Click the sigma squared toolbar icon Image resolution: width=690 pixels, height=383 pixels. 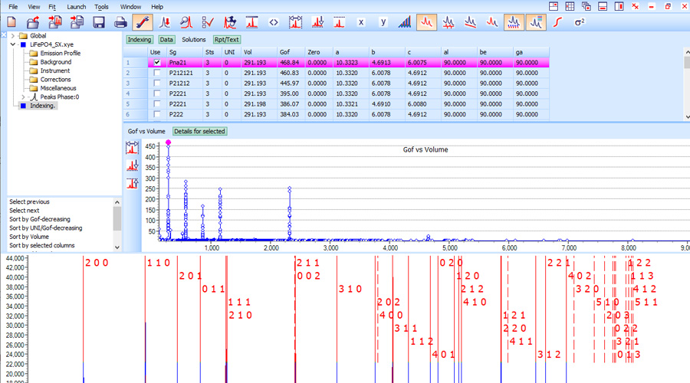click(x=580, y=22)
